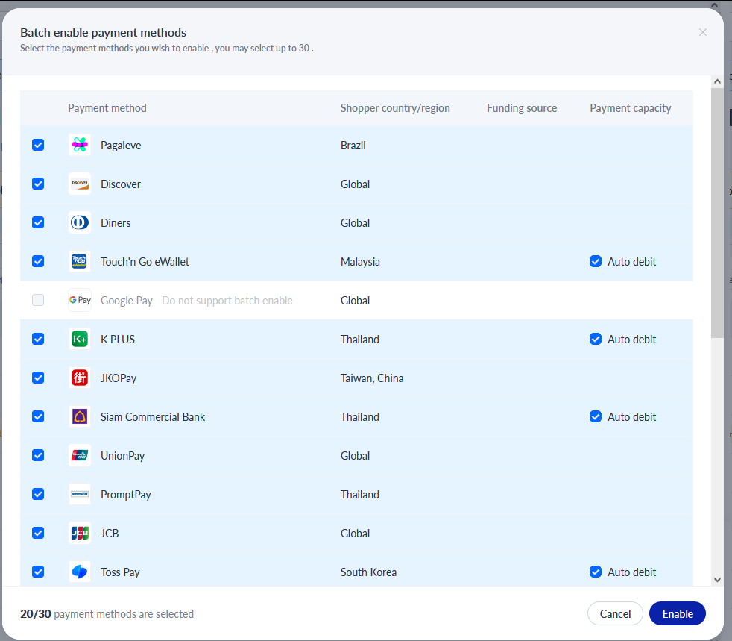Click the Pagaleve name text
Screen dimensions: 732x641
121,146
